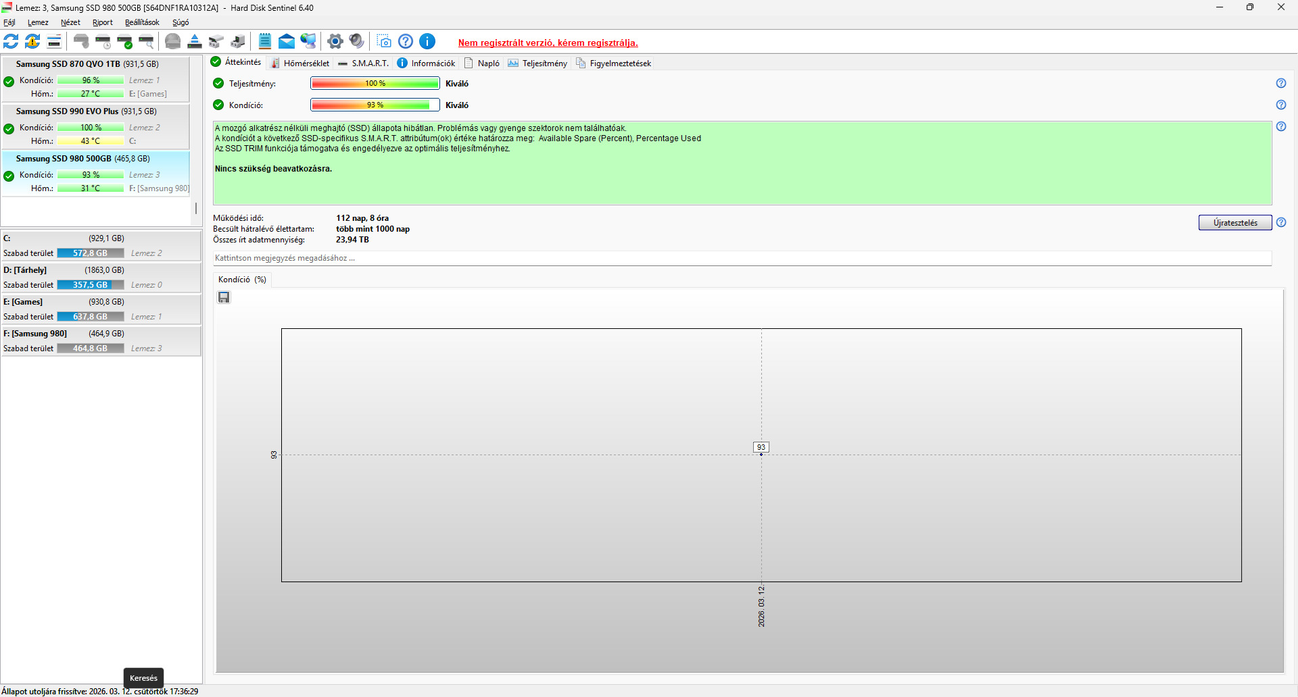
Task: Click the disk with small boxes toolbar icon
Action: (x=216, y=42)
